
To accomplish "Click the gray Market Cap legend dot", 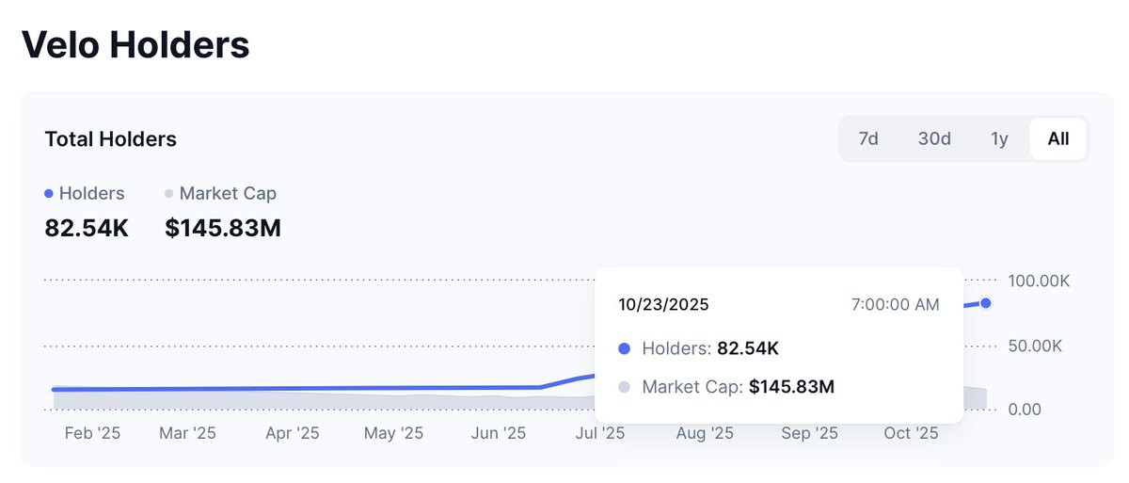I will 169,194.
